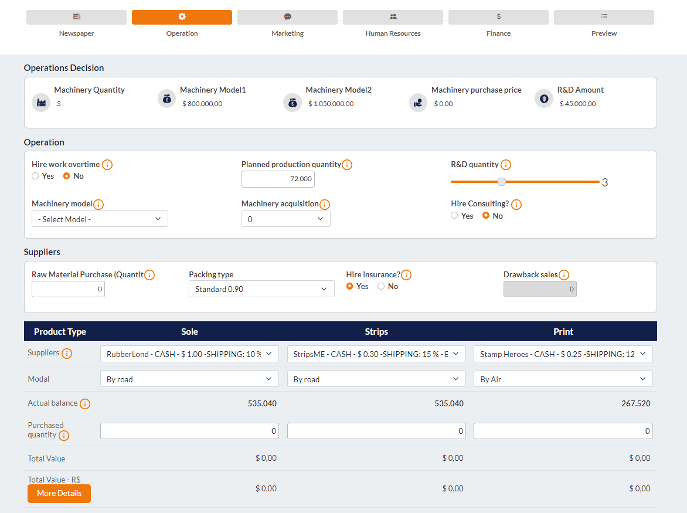Click info icon beside Drawback sales
The image size is (687, 513).
point(563,275)
